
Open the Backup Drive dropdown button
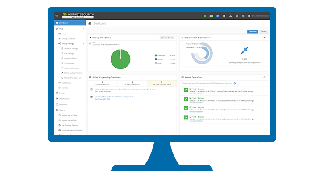click(167, 38)
